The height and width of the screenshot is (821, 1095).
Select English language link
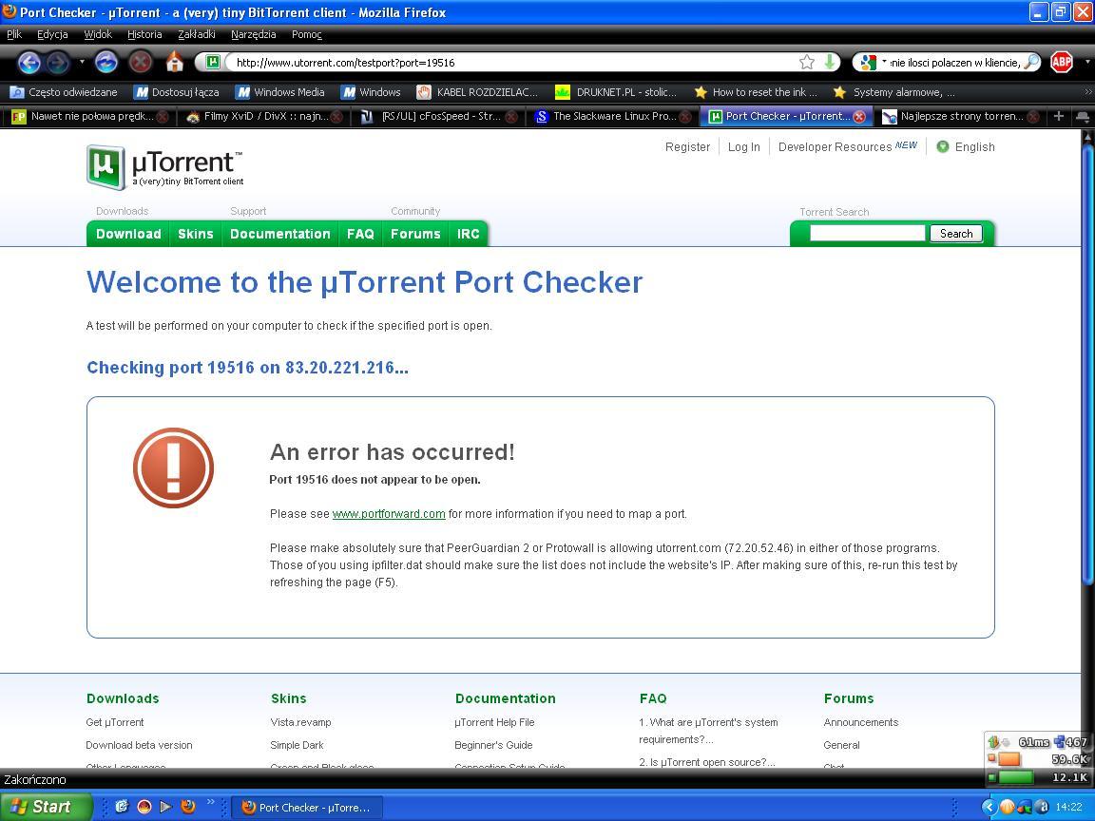(x=974, y=146)
